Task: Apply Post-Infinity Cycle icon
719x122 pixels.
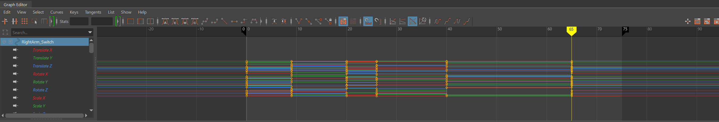Action: pos(457,21)
